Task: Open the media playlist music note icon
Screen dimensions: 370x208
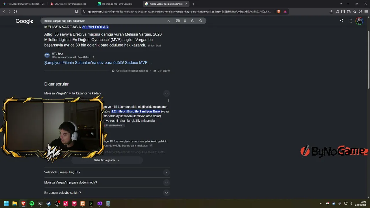Action: click(x=337, y=12)
